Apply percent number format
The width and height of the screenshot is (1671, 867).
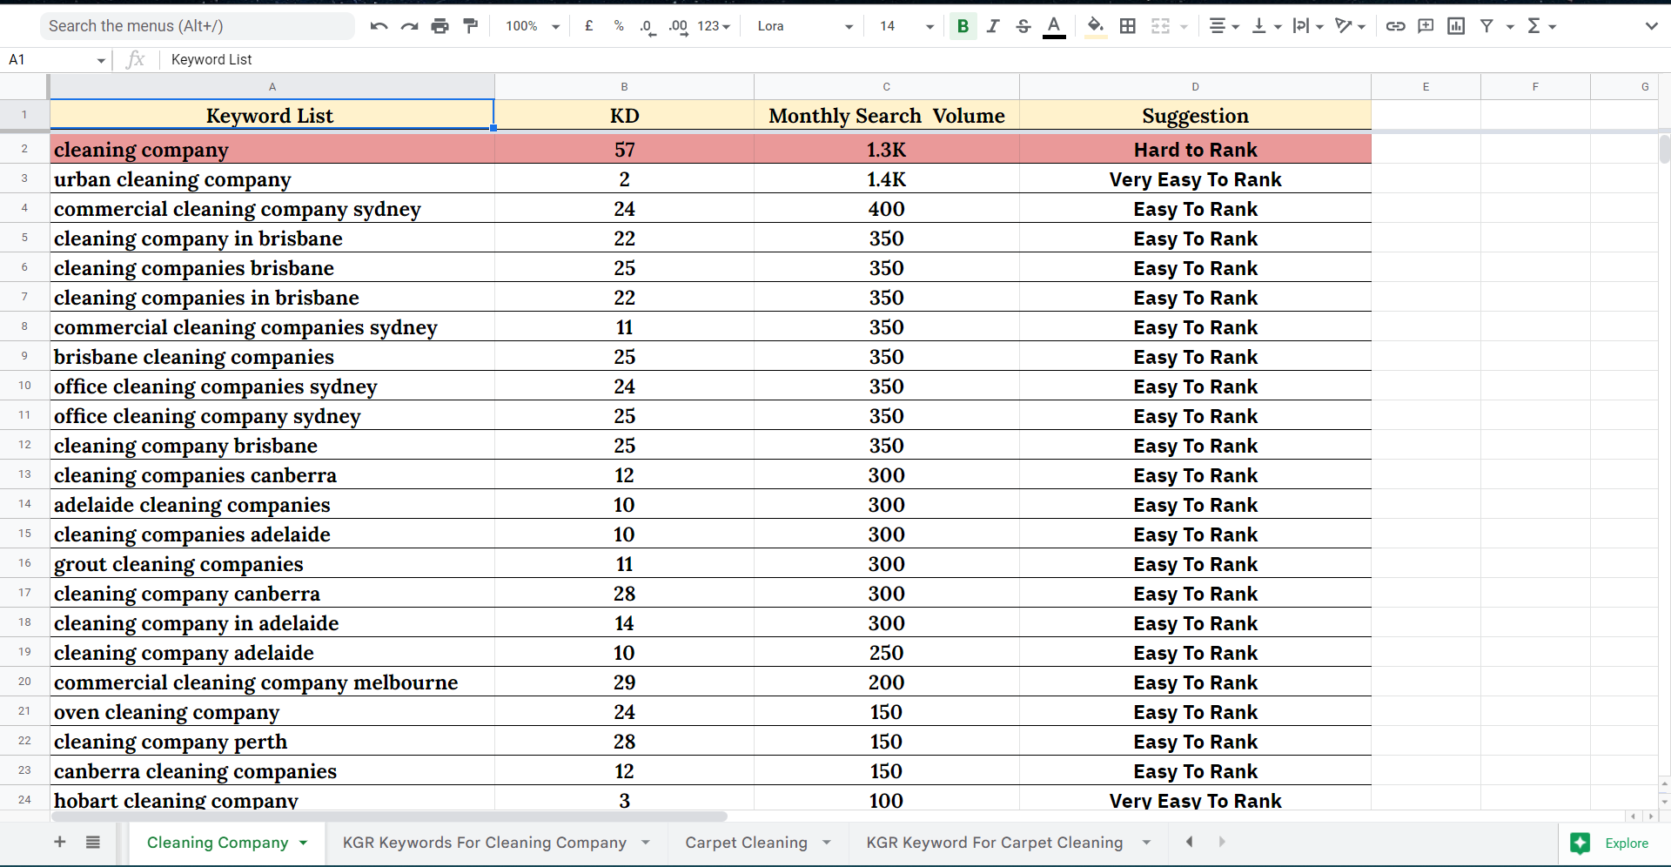[x=620, y=26]
